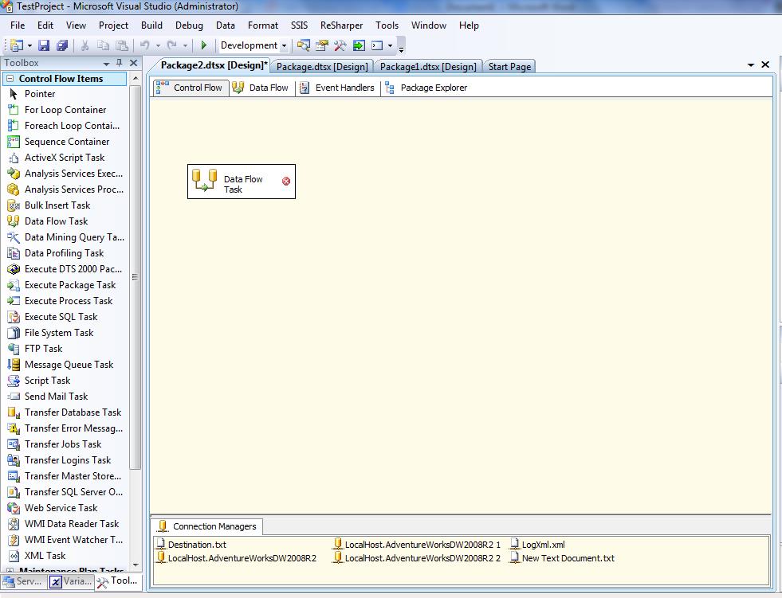Pick the FTP Task from the Toolbox
782x598 pixels.
click(43, 349)
